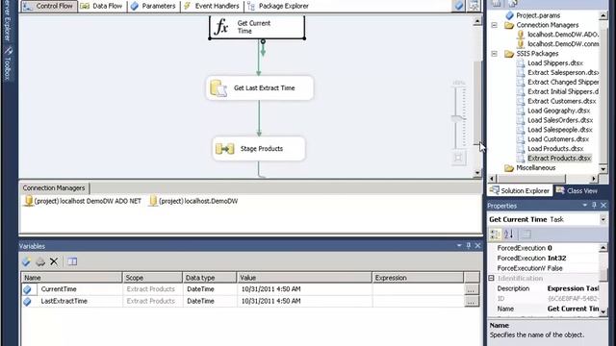Switch to the Solution Explorer tab

pos(520,190)
